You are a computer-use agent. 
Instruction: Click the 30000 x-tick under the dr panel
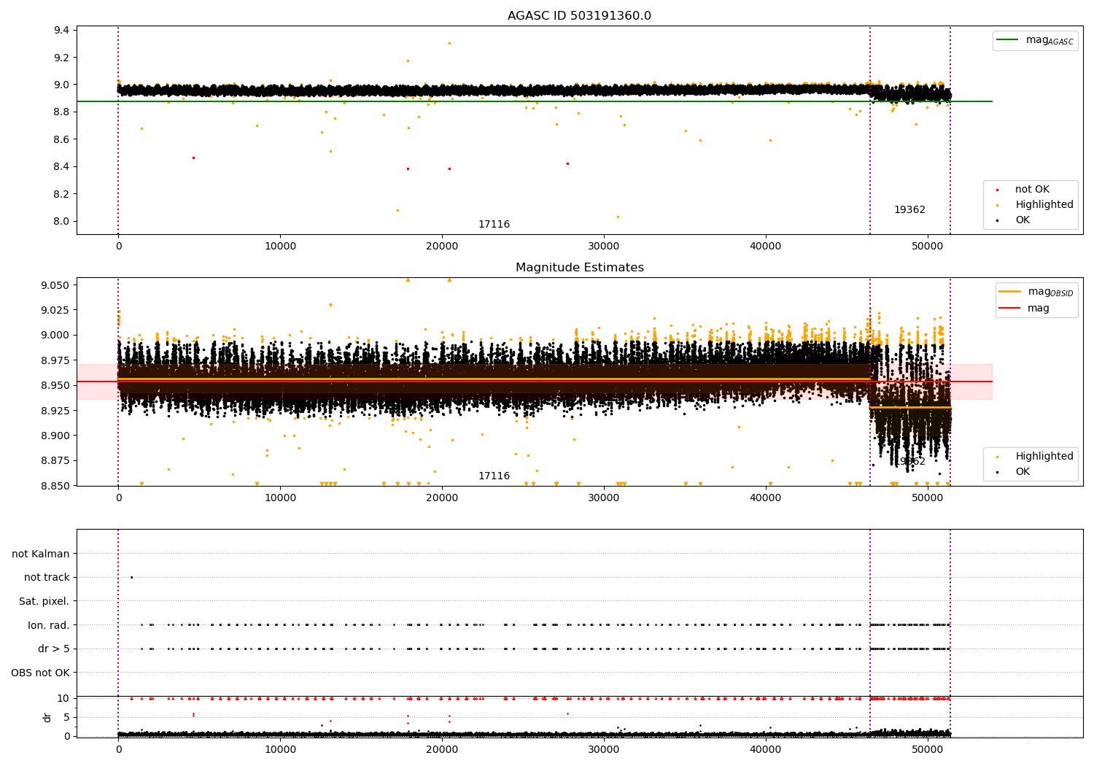click(604, 750)
